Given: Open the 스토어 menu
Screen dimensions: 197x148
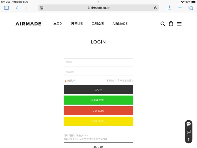Looking at the screenshot, I should (58, 24).
